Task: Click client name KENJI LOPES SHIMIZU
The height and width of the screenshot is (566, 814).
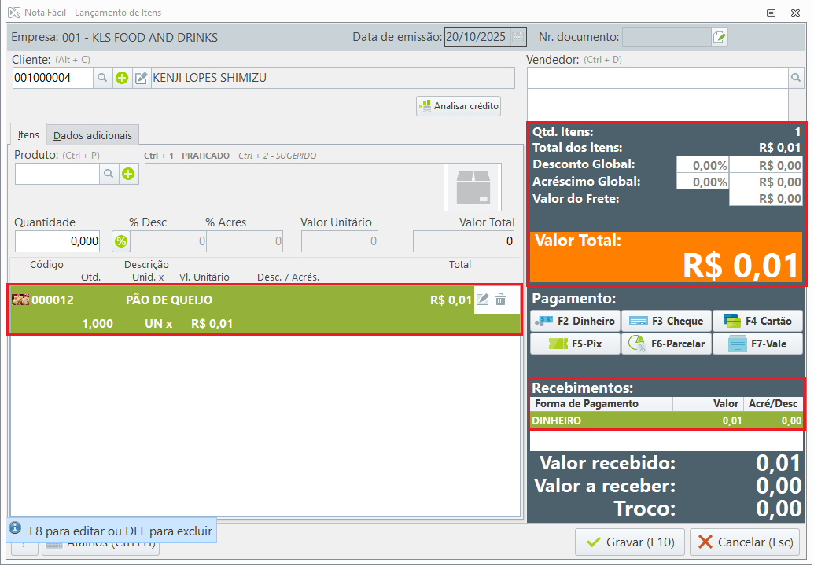Action: [210, 78]
